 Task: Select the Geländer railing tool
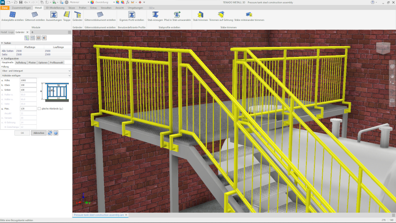click(x=77, y=15)
